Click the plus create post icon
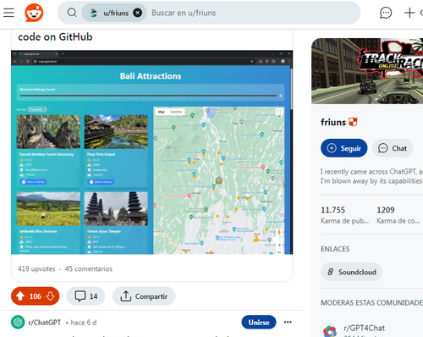423x337 pixels. point(409,13)
